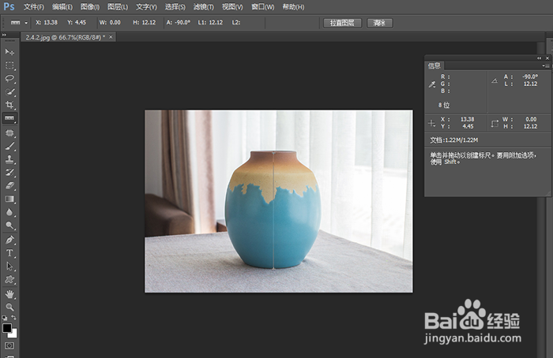Open the 选择(S) menu
The width and height of the screenshot is (553, 358).
pos(175,6)
